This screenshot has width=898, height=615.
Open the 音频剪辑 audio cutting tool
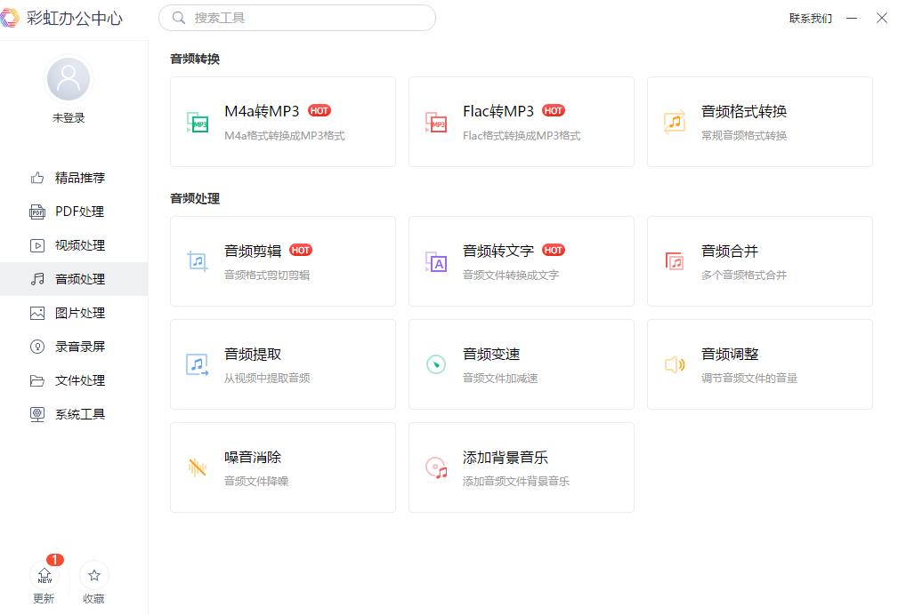click(282, 260)
